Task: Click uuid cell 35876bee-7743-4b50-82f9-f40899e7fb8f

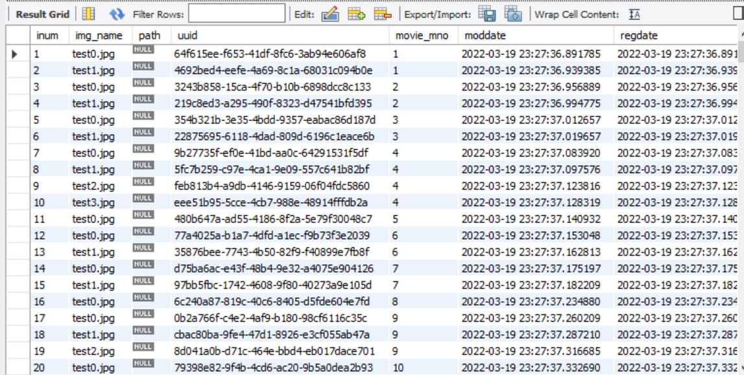Action: pos(280,252)
